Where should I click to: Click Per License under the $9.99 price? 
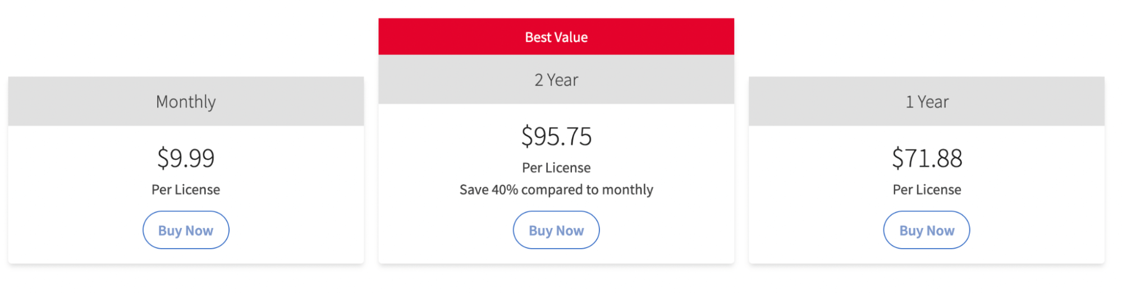coord(186,190)
